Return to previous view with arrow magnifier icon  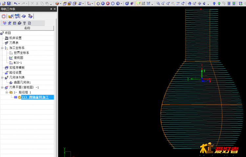(x=183, y=4)
